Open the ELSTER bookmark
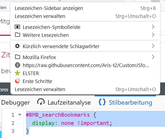Screen dimensions: 165x138 (x=31, y=73)
